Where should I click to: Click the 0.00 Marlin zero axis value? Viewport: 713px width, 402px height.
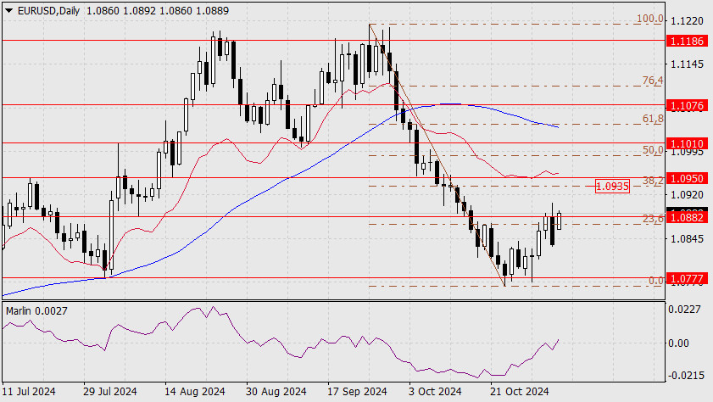(678, 343)
